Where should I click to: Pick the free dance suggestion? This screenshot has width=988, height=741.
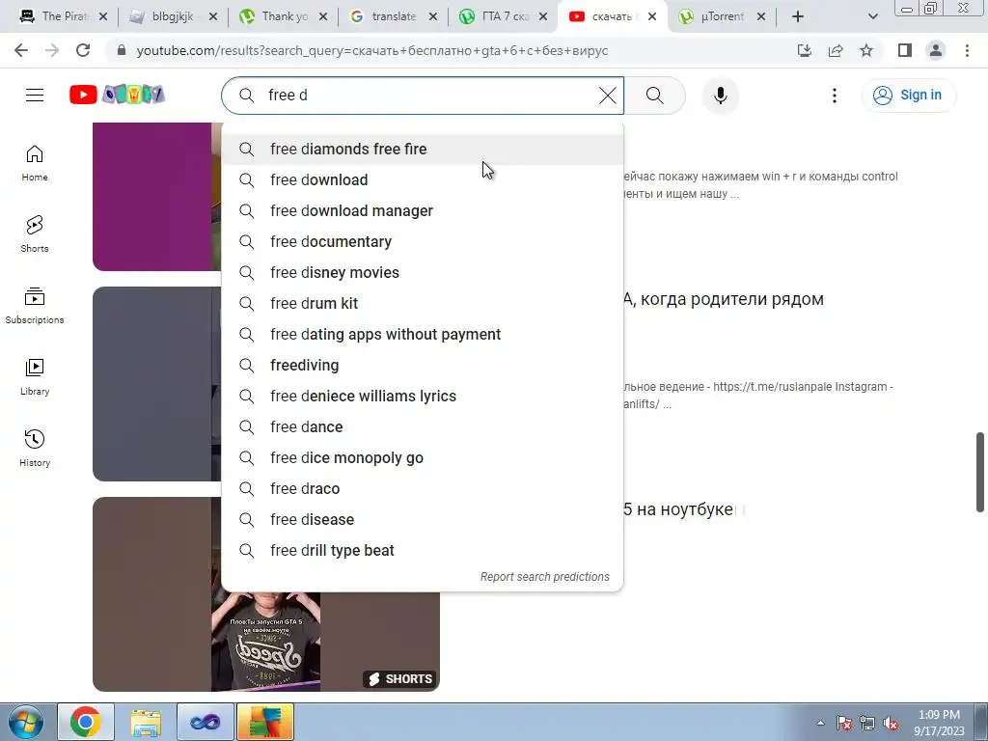coord(423,426)
